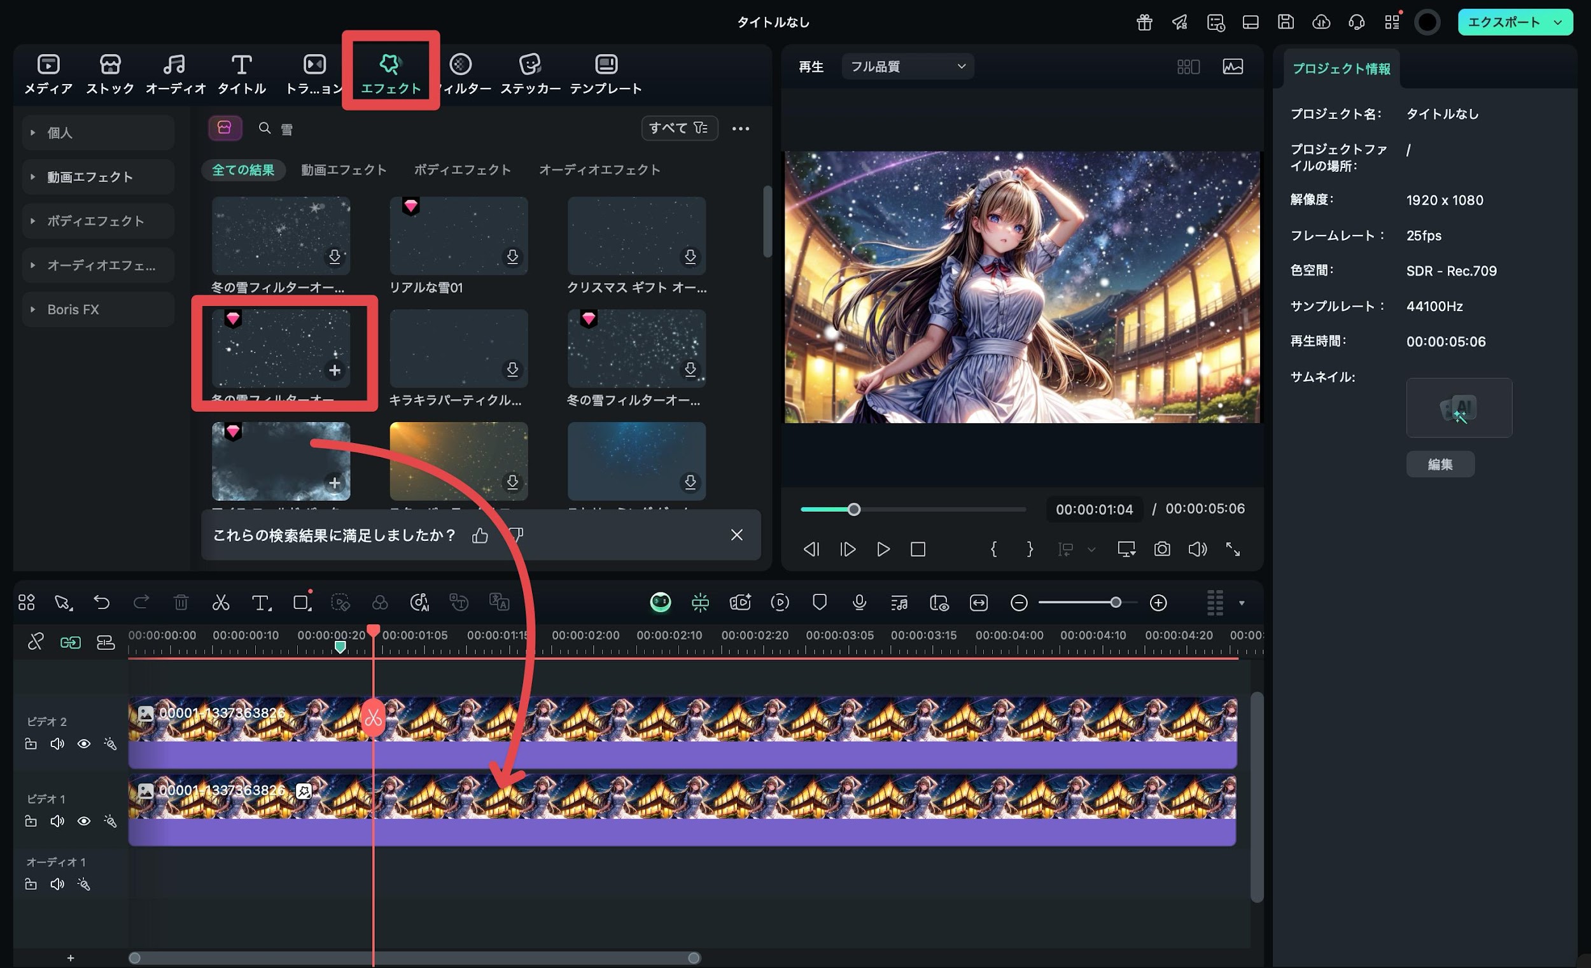Take a snapshot with the camera icon
This screenshot has height=968, width=1591.
(x=1161, y=549)
